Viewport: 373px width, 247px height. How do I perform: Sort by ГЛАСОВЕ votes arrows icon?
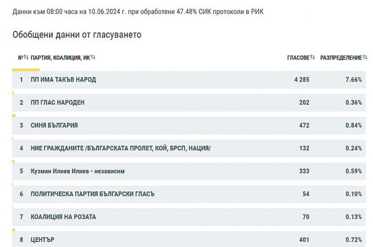tap(312, 57)
